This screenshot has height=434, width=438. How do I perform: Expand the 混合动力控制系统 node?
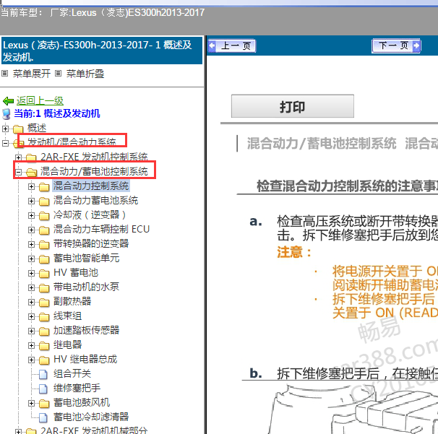click(31, 186)
